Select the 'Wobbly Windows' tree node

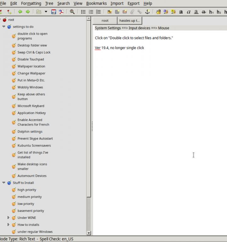coord(30,87)
